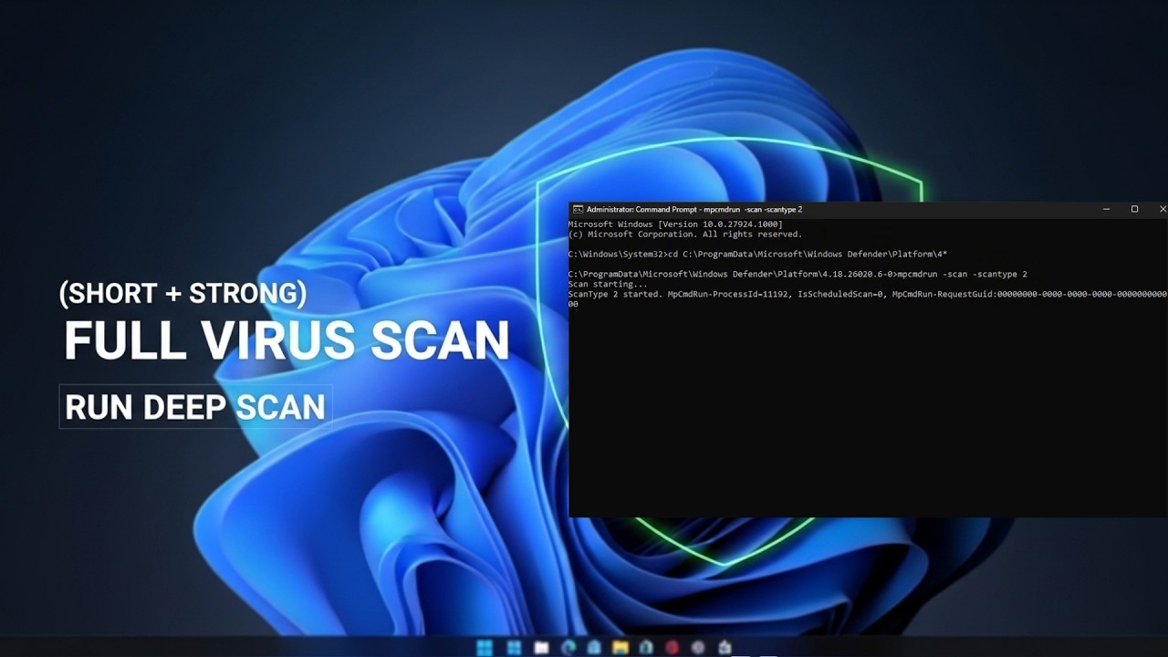Open File Explorer yellow folder icon
Screen dimensions: 1168x657
(x=620, y=647)
